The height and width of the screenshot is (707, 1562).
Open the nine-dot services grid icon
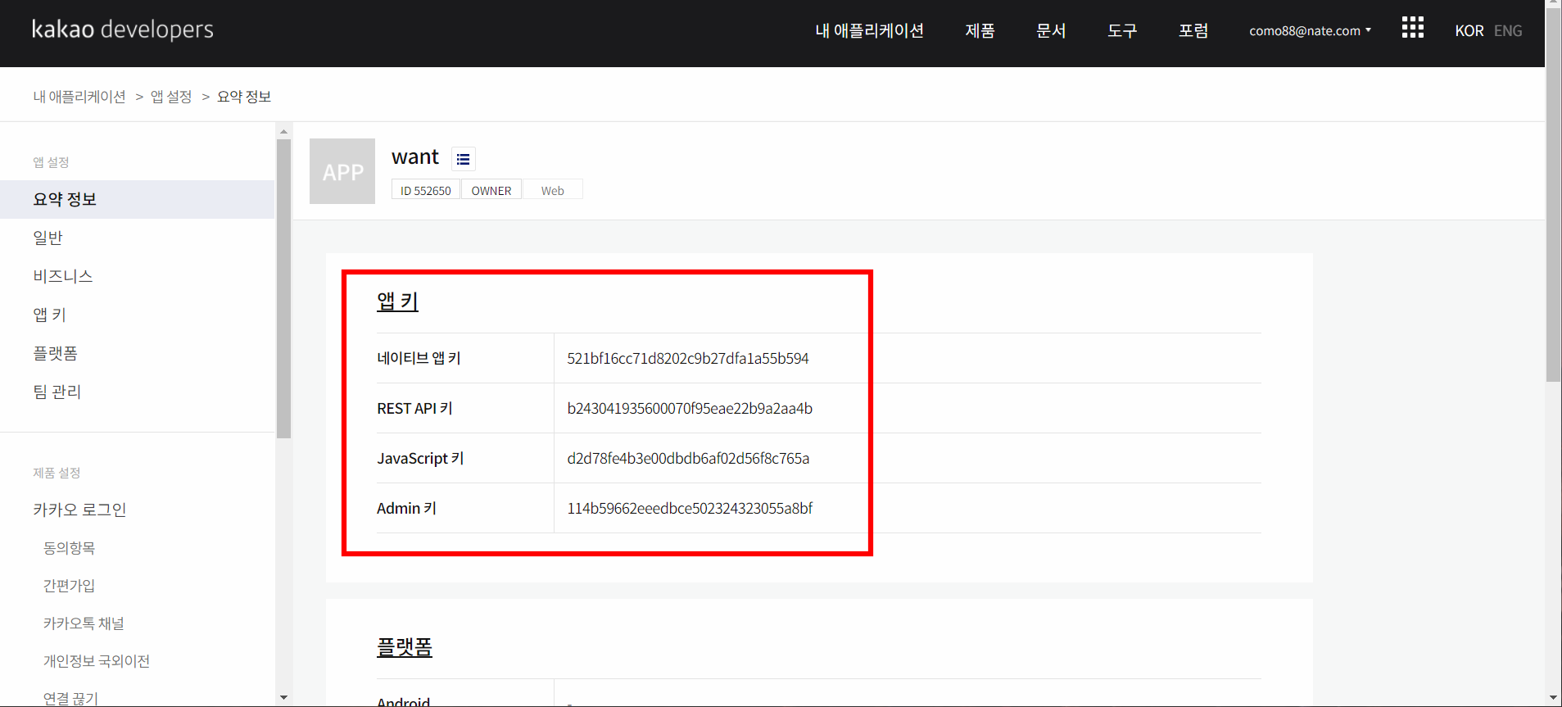point(1412,28)
